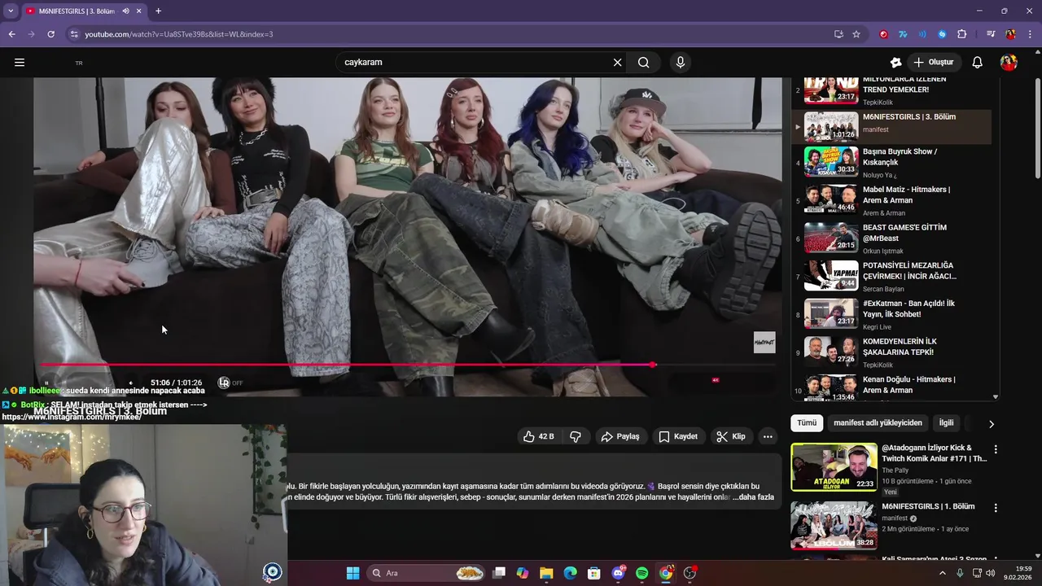The height and width of the screenshot is (586, 1042).
Task: Play Mabel Matiz - Hitmakers playlist video
Action: 891,199
